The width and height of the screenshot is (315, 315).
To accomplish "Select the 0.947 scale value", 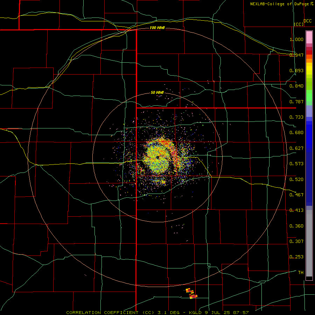I will coord(296,55).
